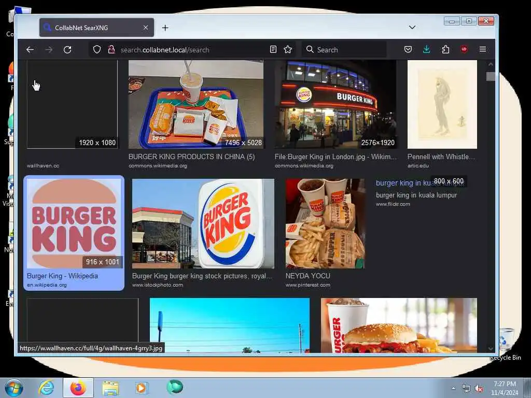Image resolution: width=531 pixels, height=398 pixels.
Task: Click the address bar showing search.collabnet.local/search
Action: click(192, 50)
